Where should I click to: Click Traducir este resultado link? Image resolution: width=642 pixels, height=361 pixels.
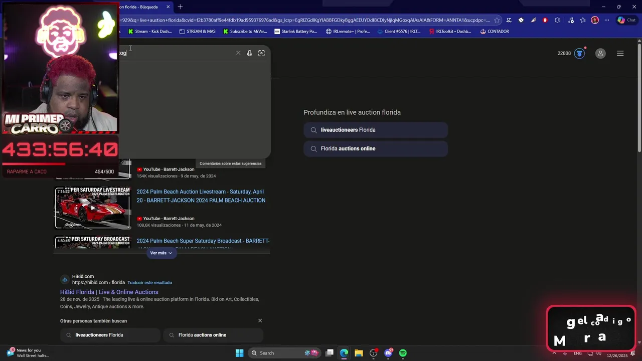click(x=149, y=282)
